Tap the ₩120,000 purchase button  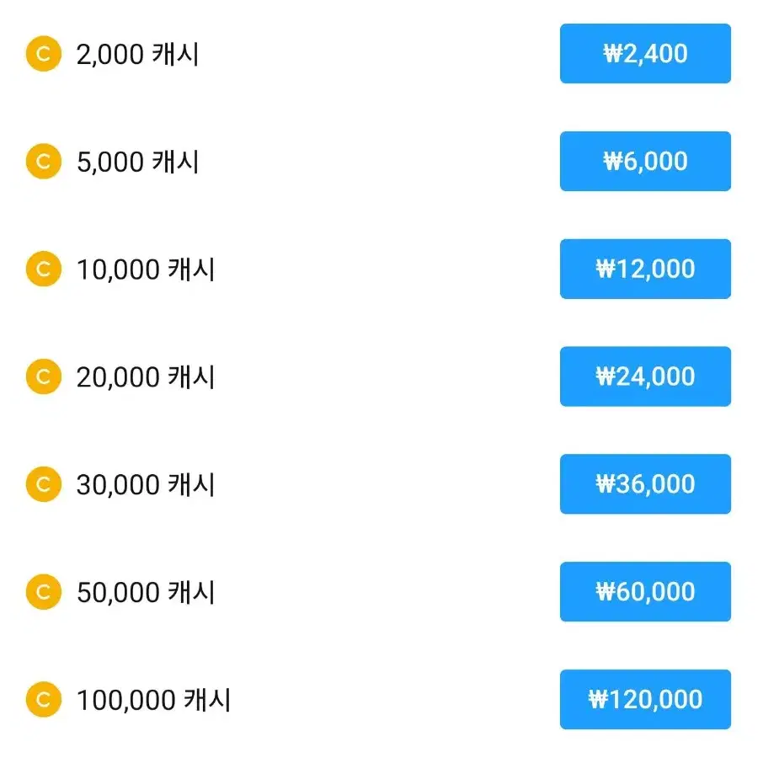pyautogui.click(x=645, y=699)
